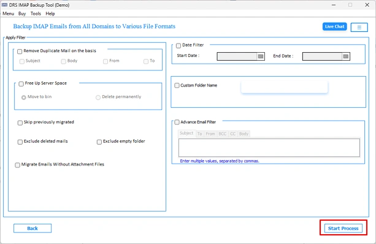Enable Remove Duplicate Mail on the basis
This screenshot has width=376, height=244.
20,51
